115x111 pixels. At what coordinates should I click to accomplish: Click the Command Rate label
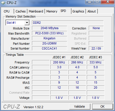pos(19,93)
